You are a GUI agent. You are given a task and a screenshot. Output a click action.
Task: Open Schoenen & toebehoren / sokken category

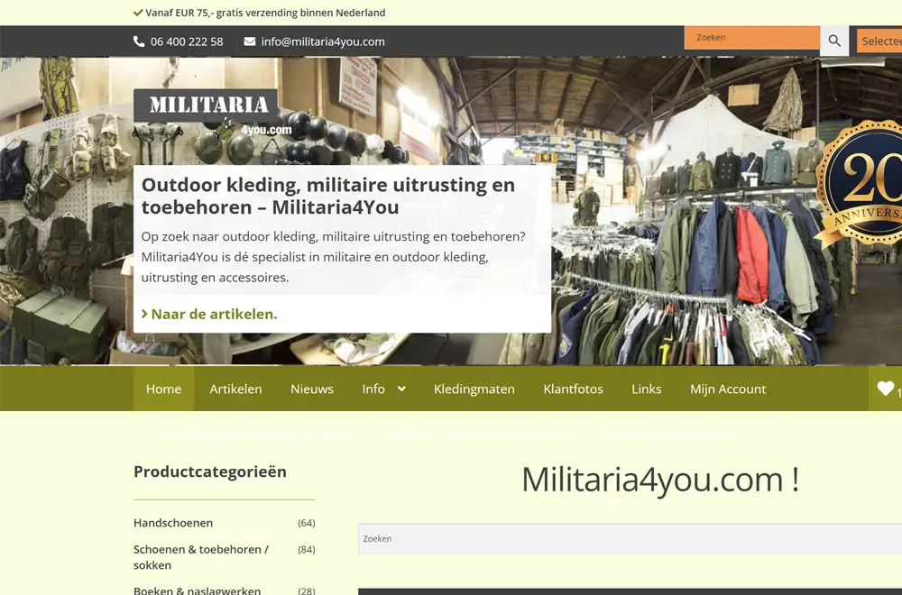pos(201,557)
